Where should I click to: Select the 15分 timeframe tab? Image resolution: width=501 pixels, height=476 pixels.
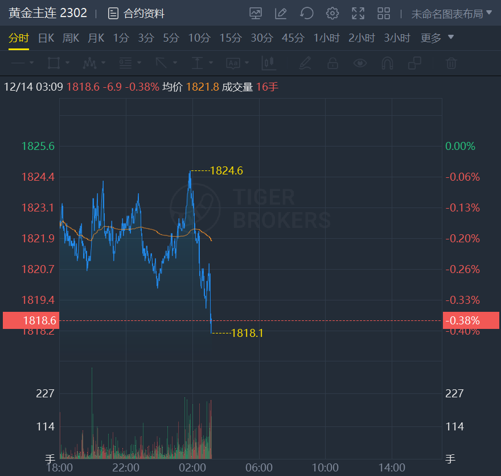[x=231, y=38]
